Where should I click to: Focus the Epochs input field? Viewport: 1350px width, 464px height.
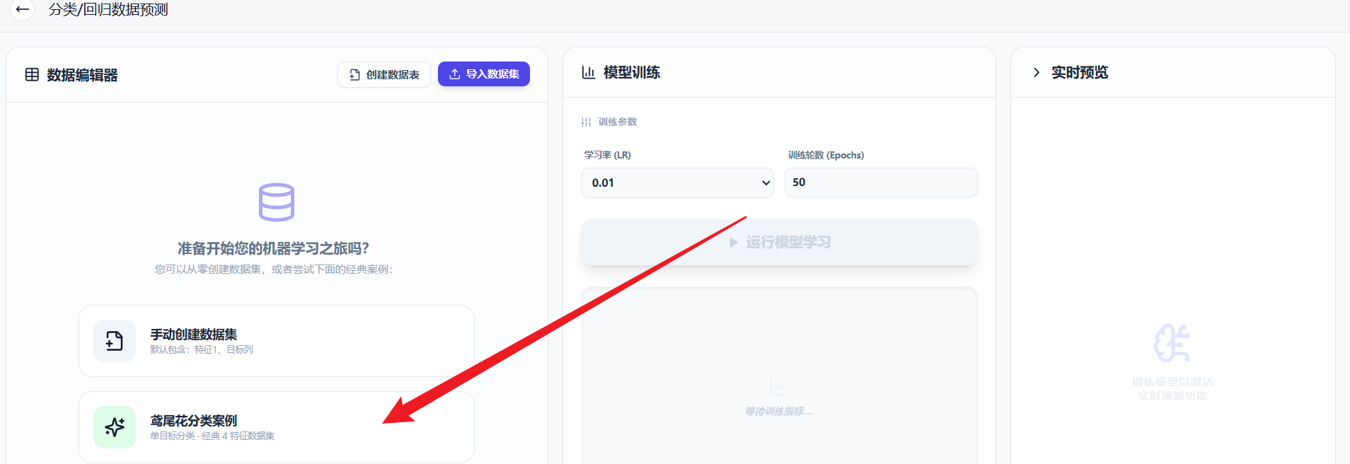[x=881, y=182]
